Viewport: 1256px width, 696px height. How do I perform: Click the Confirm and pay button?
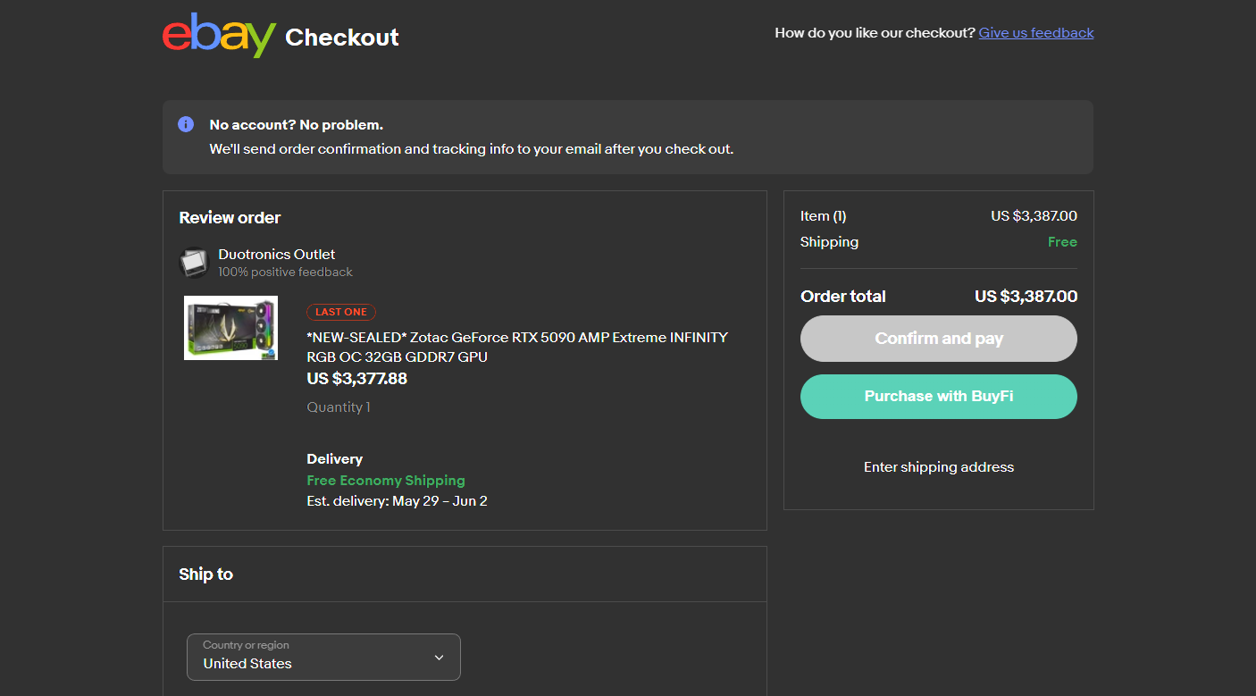[x=939, y=339]
